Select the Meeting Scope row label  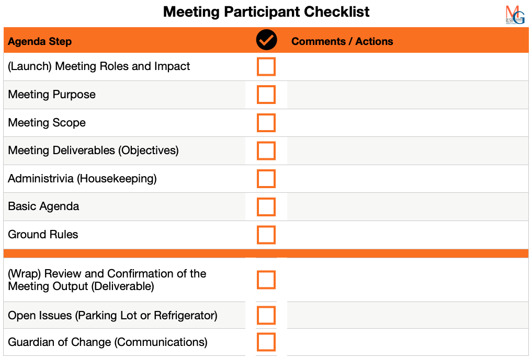click(47, 123)
